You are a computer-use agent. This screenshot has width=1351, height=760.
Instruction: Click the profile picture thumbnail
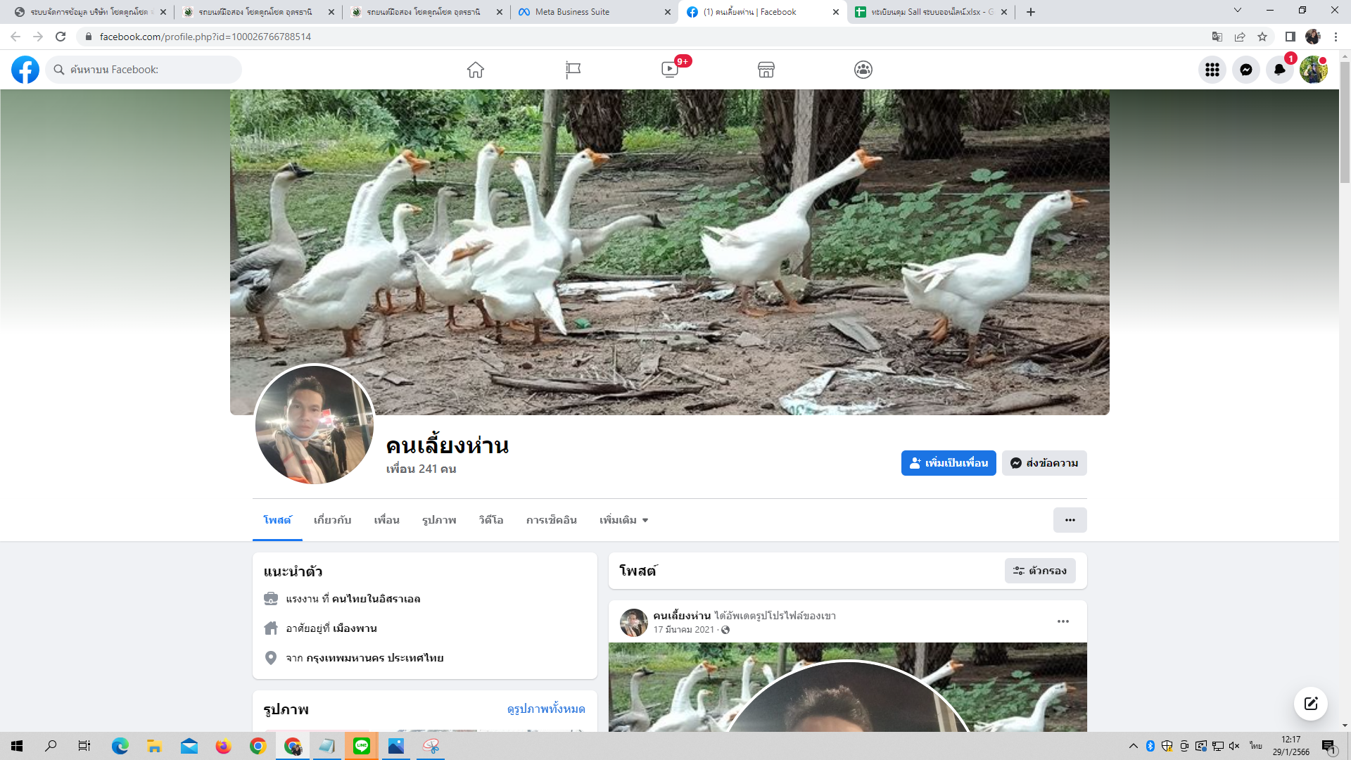coord(314,424)
